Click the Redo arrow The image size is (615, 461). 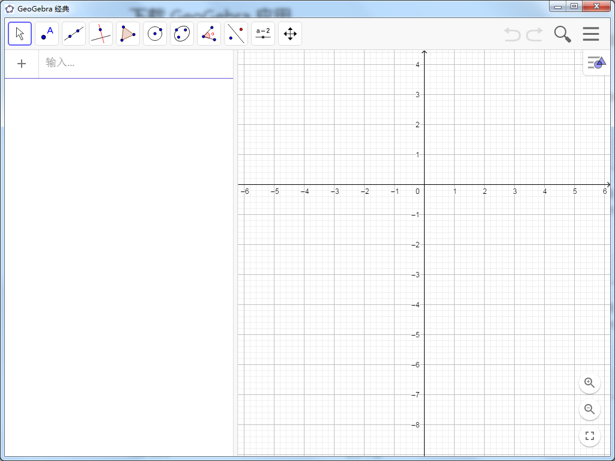tap(532, 34)
